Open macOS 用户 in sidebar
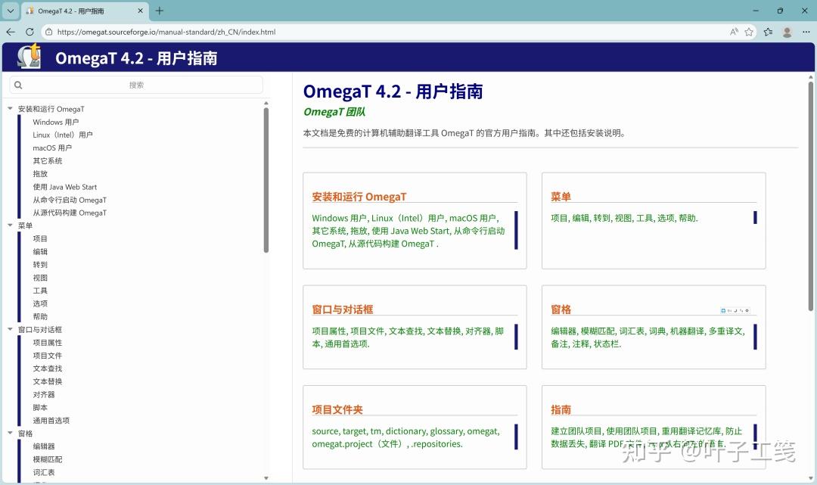 (x=52, y=148)
